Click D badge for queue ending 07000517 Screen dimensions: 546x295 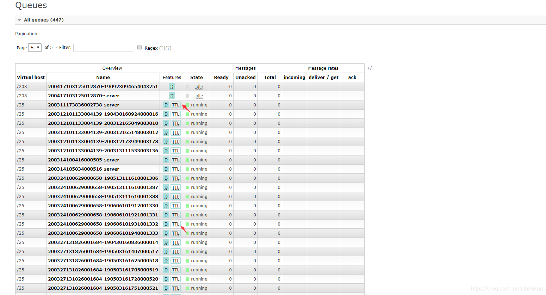(x=166, y=252)
